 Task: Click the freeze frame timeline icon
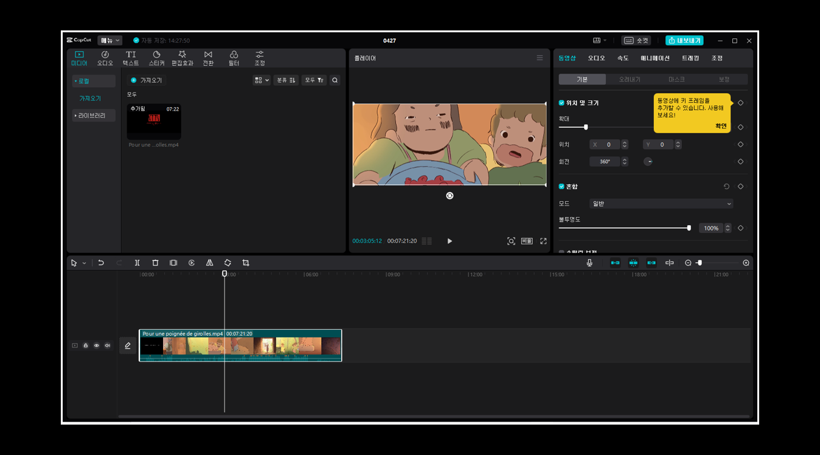173,263
